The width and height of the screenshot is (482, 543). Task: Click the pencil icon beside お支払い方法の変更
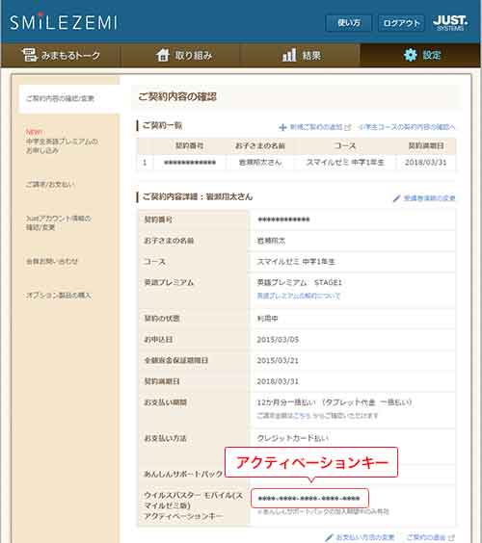[x=329, y=537]
